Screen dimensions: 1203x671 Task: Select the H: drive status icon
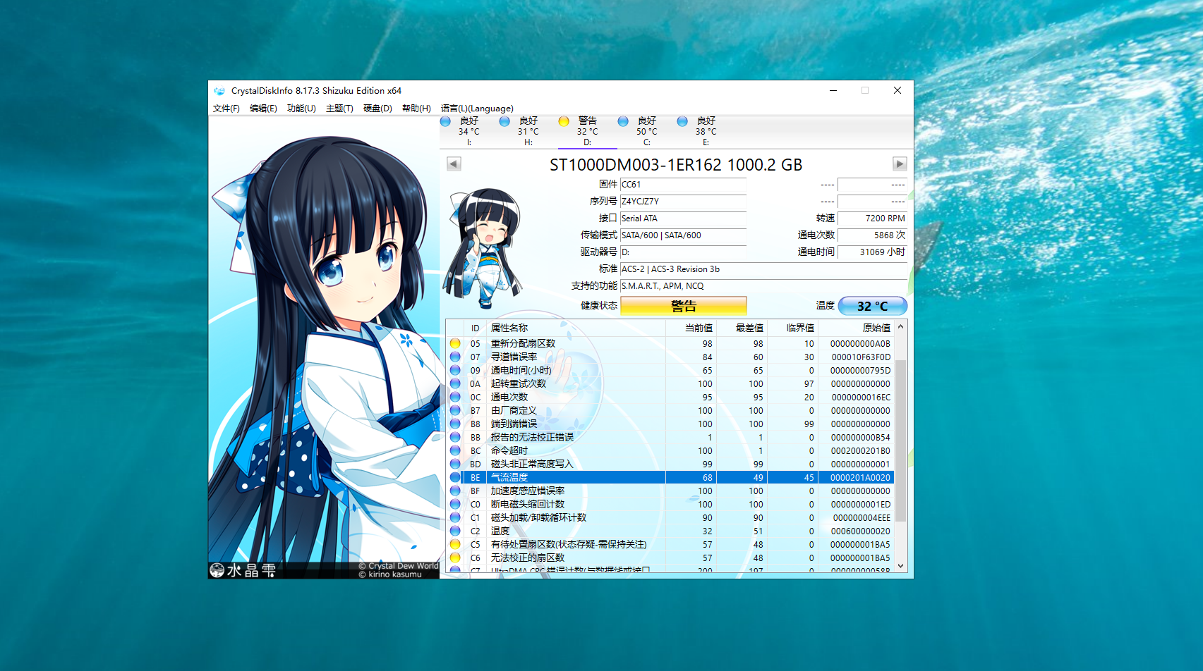click(x=504, y=121)
